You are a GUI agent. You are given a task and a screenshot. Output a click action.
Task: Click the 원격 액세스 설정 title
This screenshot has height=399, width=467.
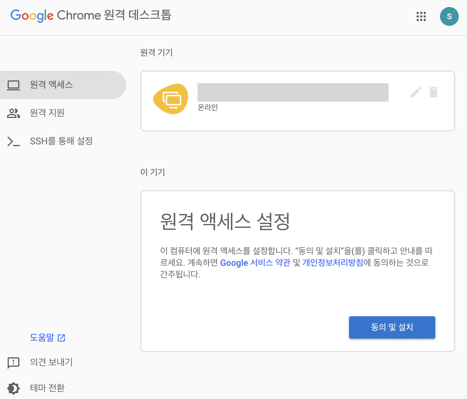click(x=225, y=222)
